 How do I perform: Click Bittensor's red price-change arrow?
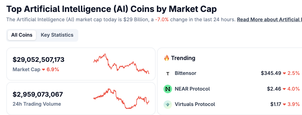click(x=284, y=73)
